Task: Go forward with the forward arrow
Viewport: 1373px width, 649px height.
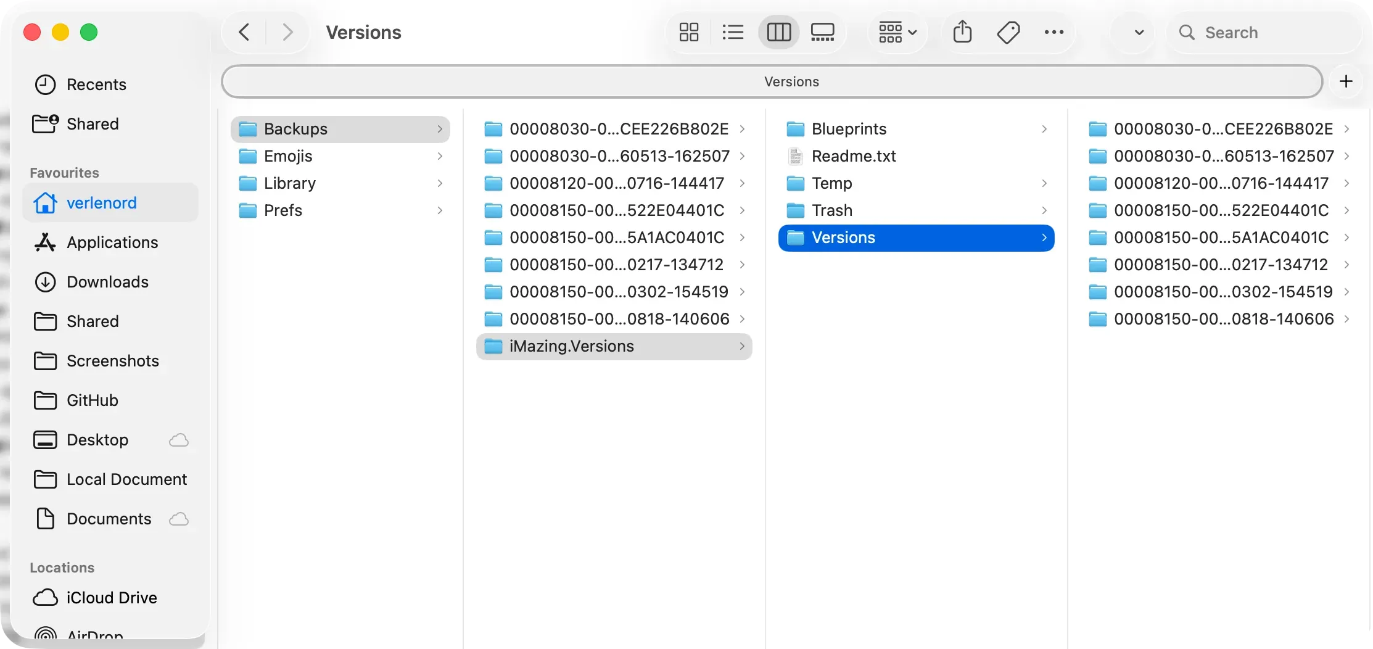Action: click(287, 32)
